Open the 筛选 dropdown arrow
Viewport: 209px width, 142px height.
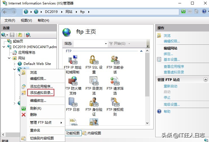click(x=106, y=44)
